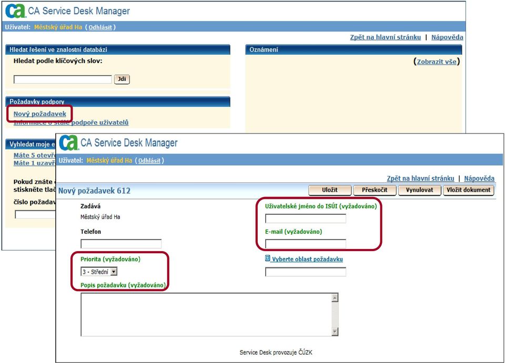Click Odhlásit in the back window

100,27
